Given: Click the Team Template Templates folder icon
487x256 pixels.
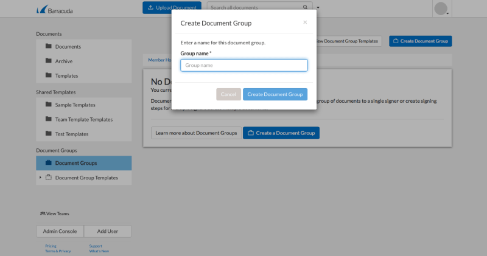Looking at the screenshot, I should [x=48, y=119].
